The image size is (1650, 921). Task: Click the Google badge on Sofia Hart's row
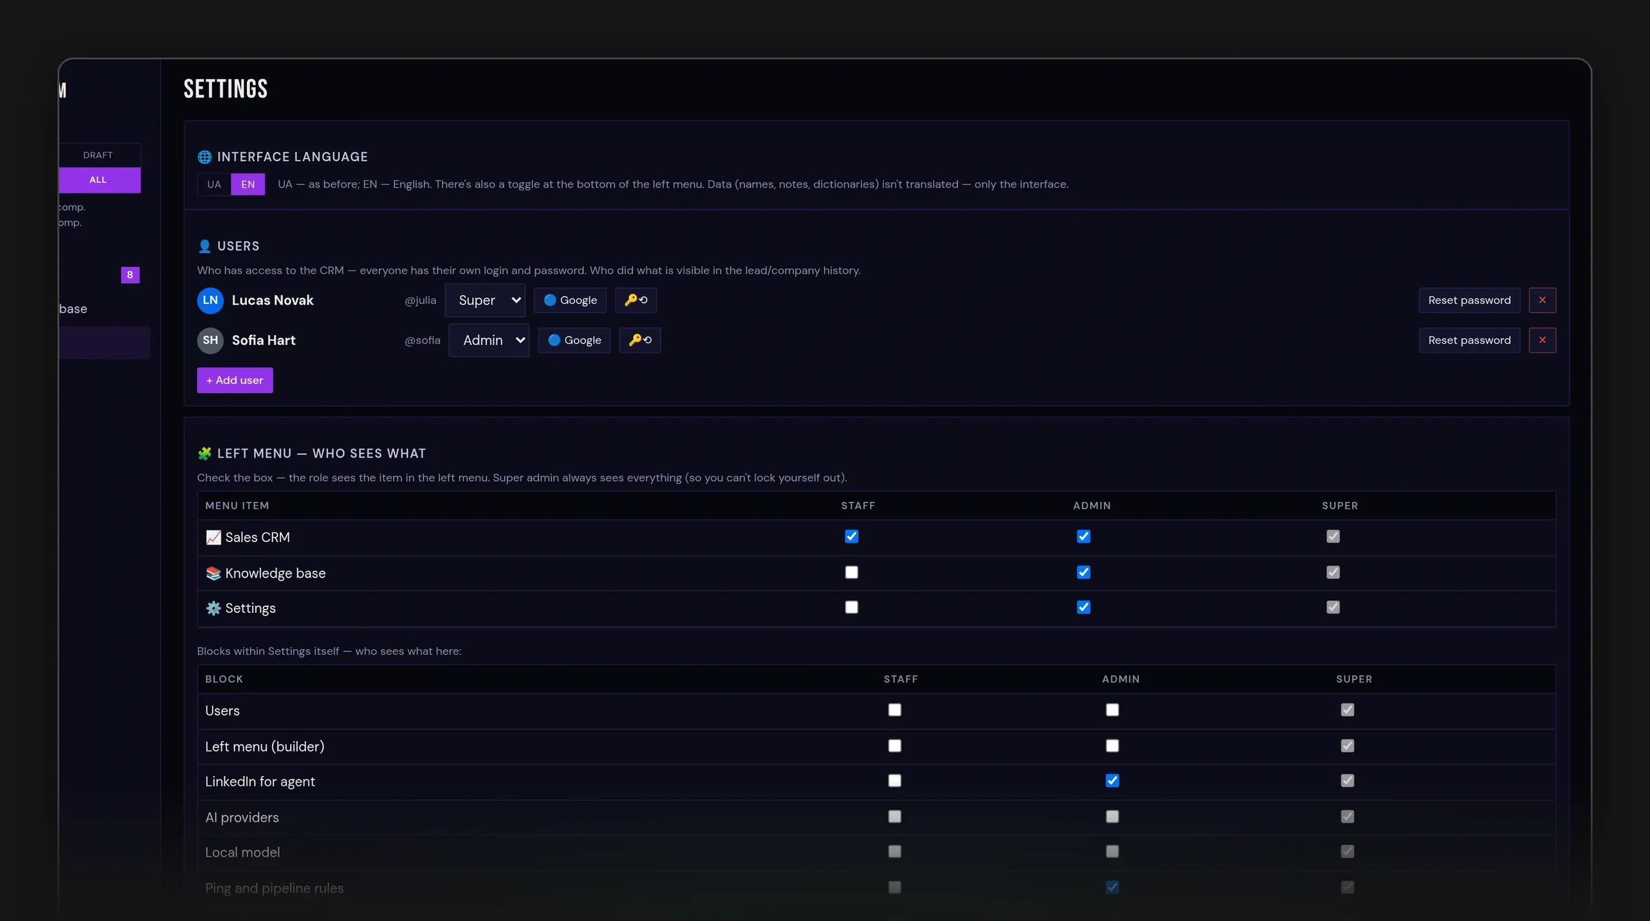pos(574,340)
